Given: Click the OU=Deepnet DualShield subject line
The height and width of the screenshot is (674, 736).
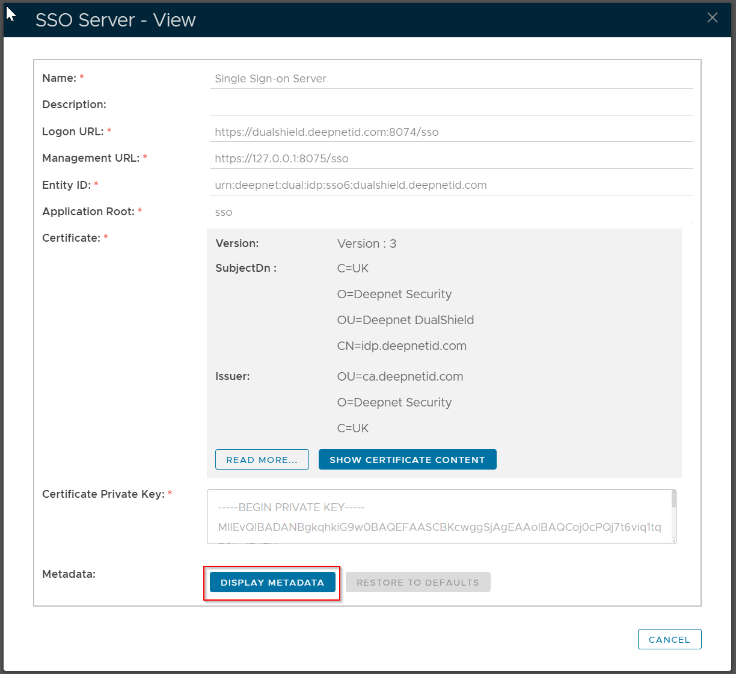Looking at the screenshot, I should pos(405,320).
